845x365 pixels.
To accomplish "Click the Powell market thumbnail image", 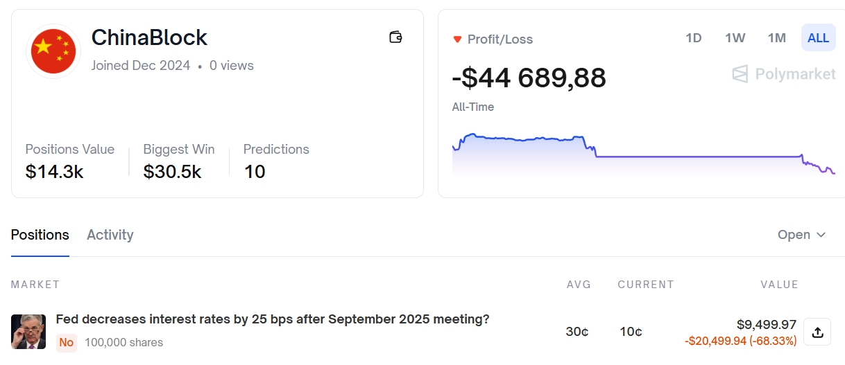I will click(28, 332).
